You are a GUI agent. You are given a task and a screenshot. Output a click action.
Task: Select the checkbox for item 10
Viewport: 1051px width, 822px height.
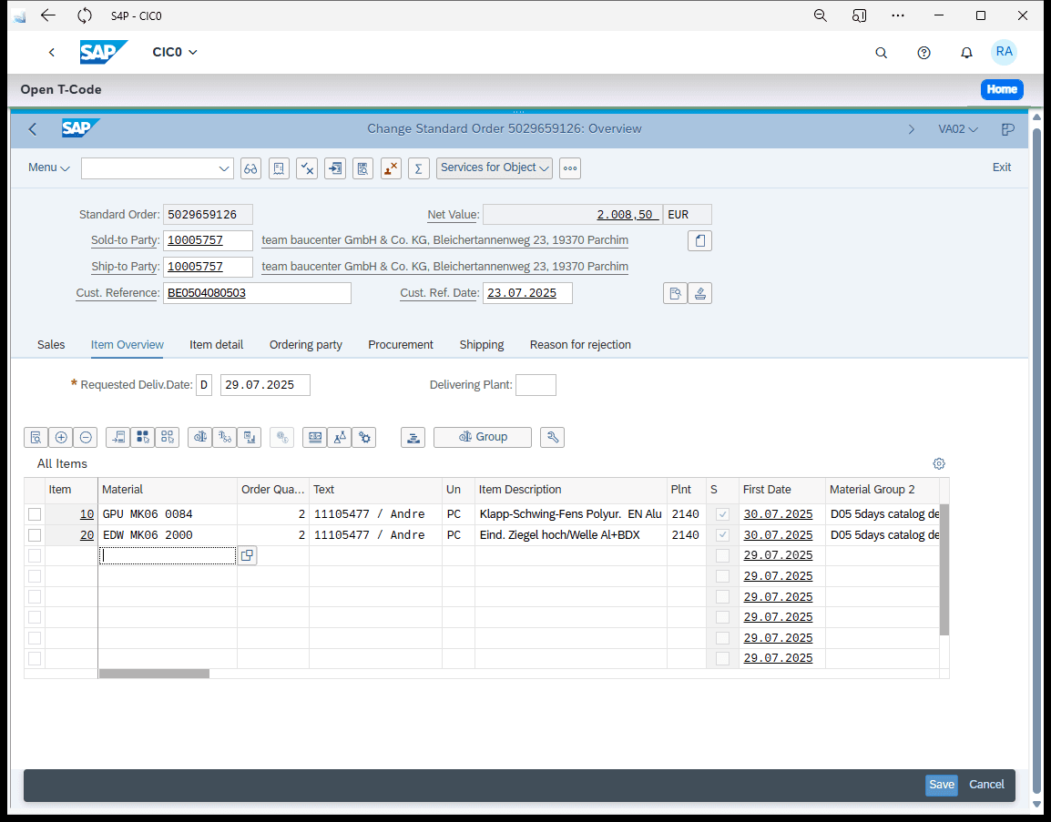coord(35,514)
